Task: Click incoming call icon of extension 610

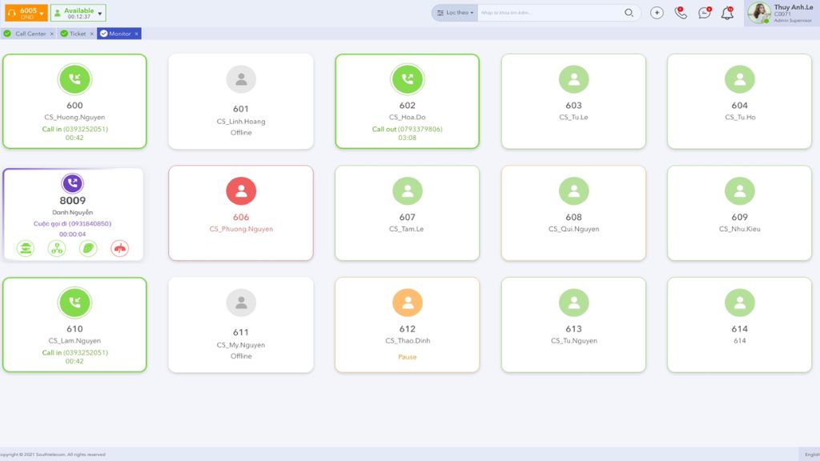Action: [74, 303]
